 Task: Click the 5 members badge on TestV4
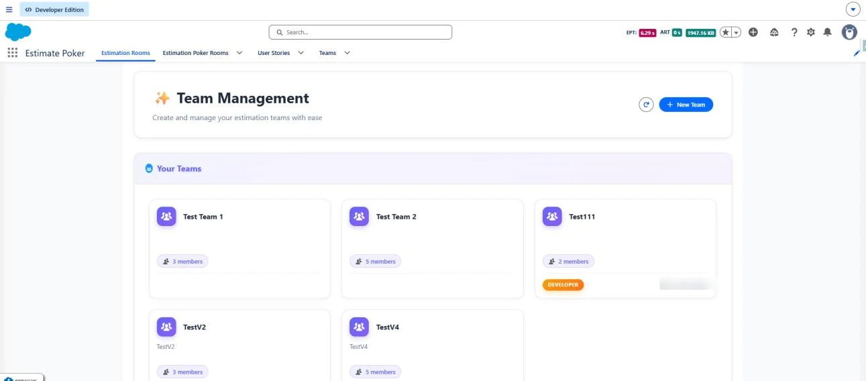pyautogui.click(x=375, y=372)
